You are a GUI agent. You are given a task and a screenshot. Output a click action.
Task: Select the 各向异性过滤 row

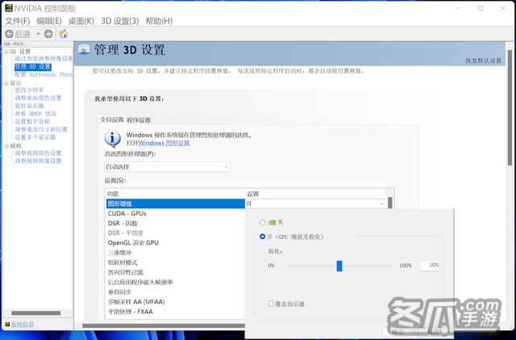(176, 272)
